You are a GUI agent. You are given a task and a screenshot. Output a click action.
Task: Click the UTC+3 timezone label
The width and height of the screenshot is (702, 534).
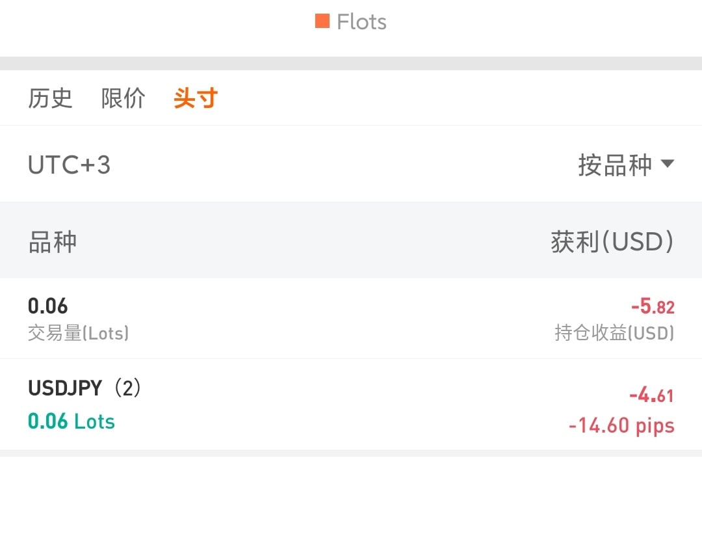(69, 165)
